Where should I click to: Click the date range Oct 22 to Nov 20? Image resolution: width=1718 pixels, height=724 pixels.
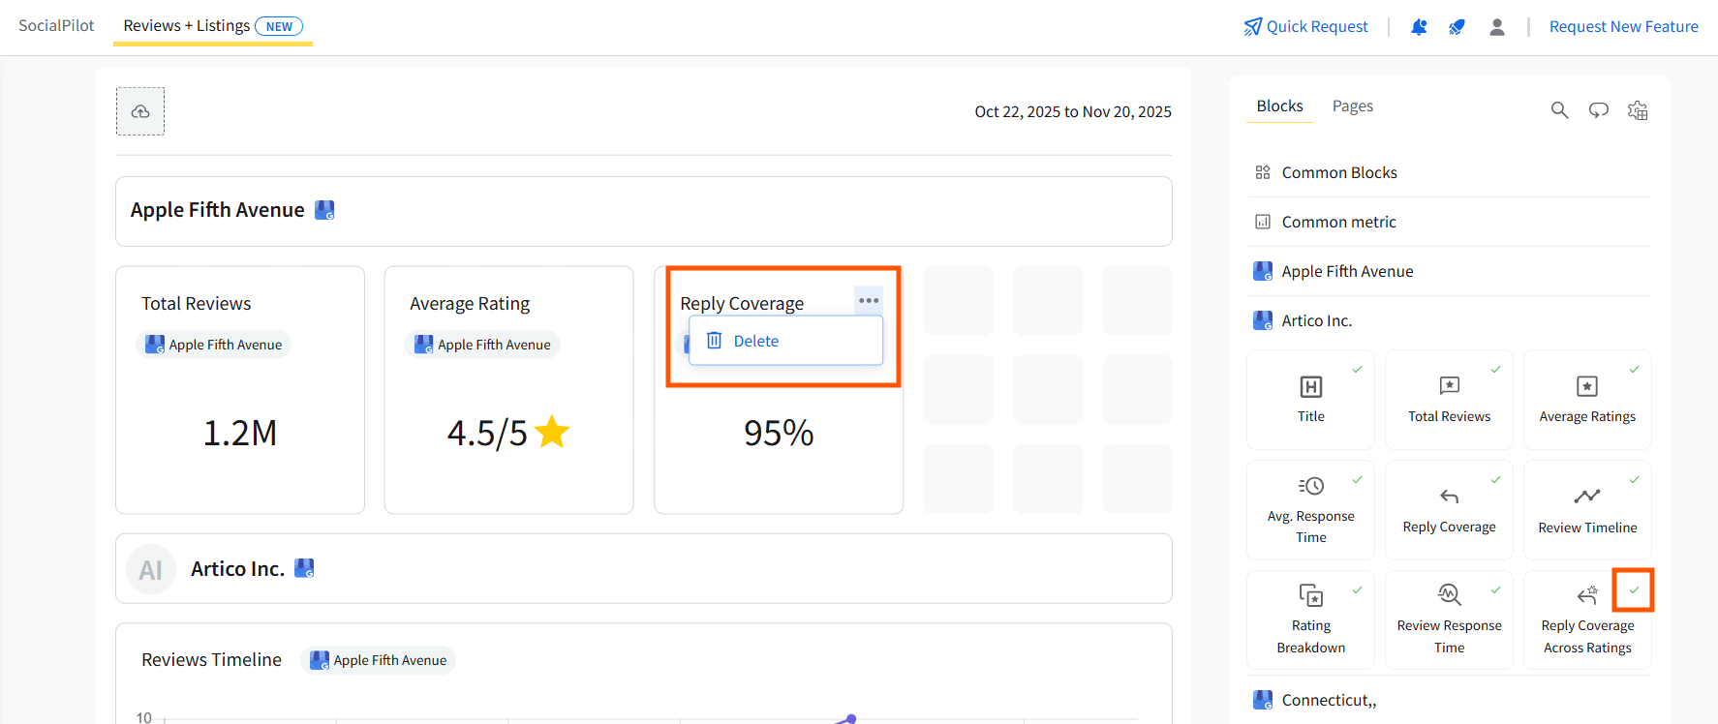1073,111
